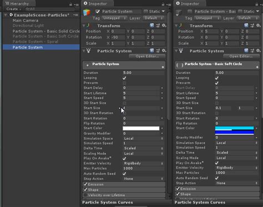Open Simulation Space dropdown in left Inspector
263x207 pixels.
pos(143,138)
